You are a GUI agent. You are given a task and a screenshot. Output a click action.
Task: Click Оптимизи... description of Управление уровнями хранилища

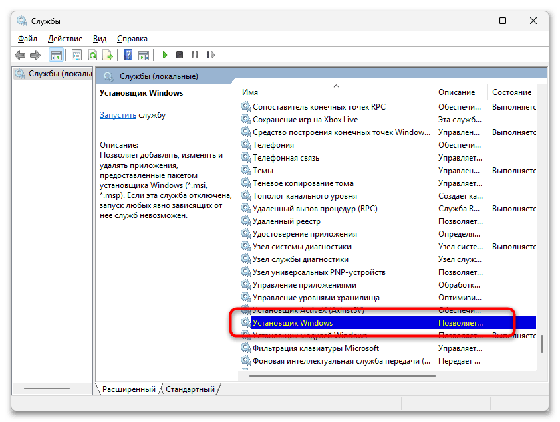[460, 298]
